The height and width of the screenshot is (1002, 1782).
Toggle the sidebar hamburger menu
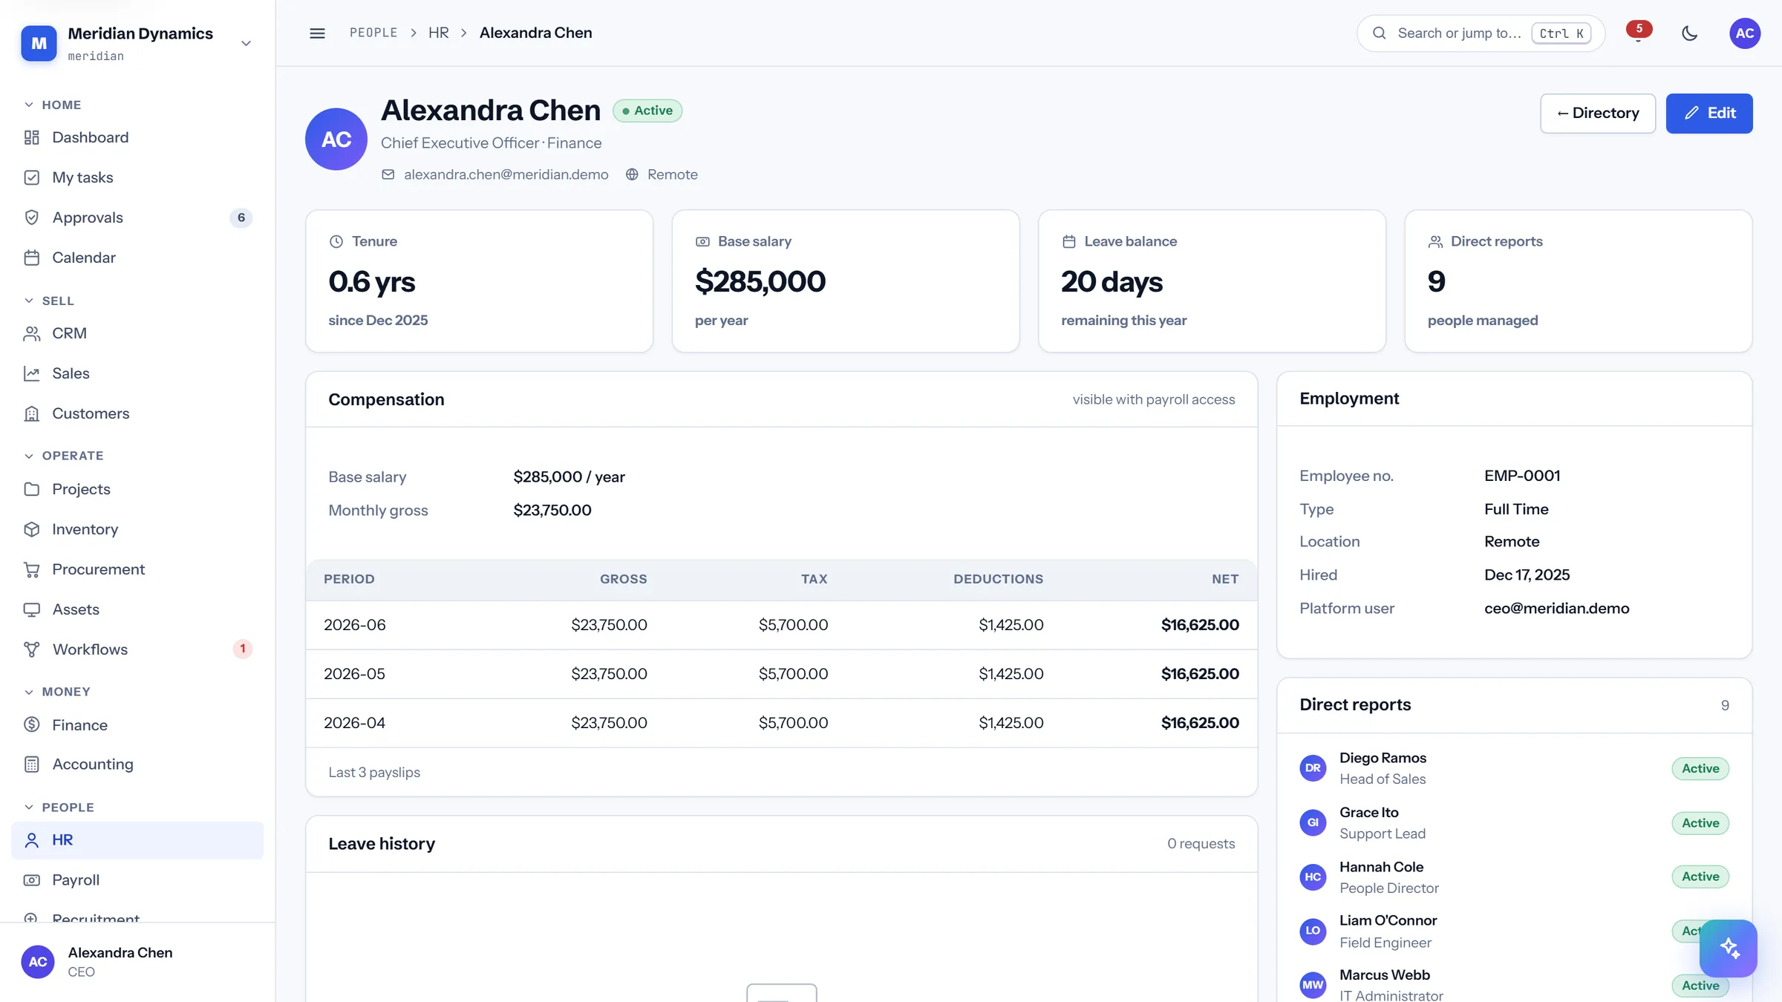(x=317, y=33)
